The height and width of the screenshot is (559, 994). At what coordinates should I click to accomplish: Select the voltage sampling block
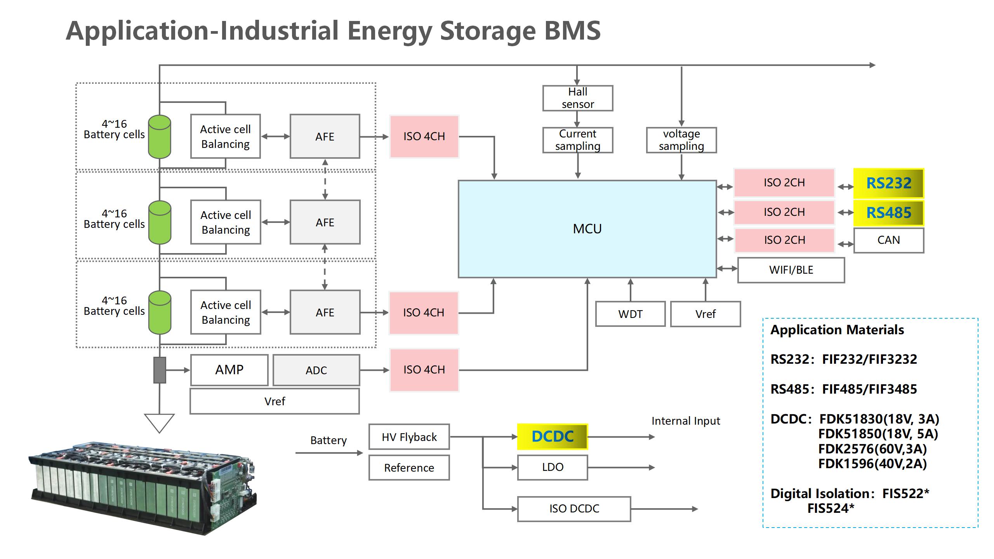(x=681, y=140)
